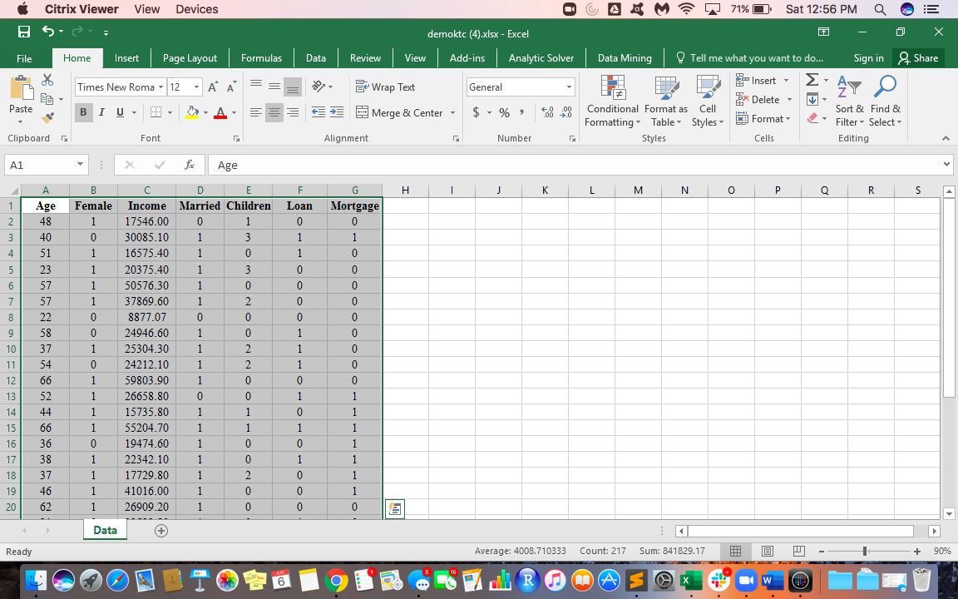
Task: Click the yellow Fill Color button
Action: click(192, 112)
